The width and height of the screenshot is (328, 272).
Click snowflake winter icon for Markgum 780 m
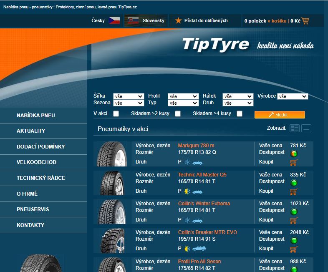(188, 162)
